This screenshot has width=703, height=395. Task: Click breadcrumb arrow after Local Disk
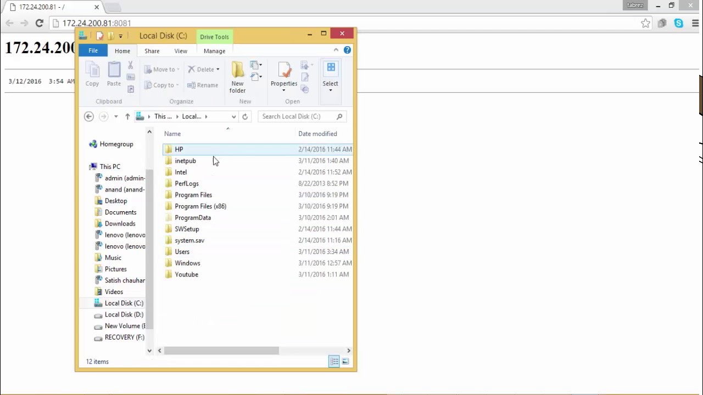click(x=206, y=116)
